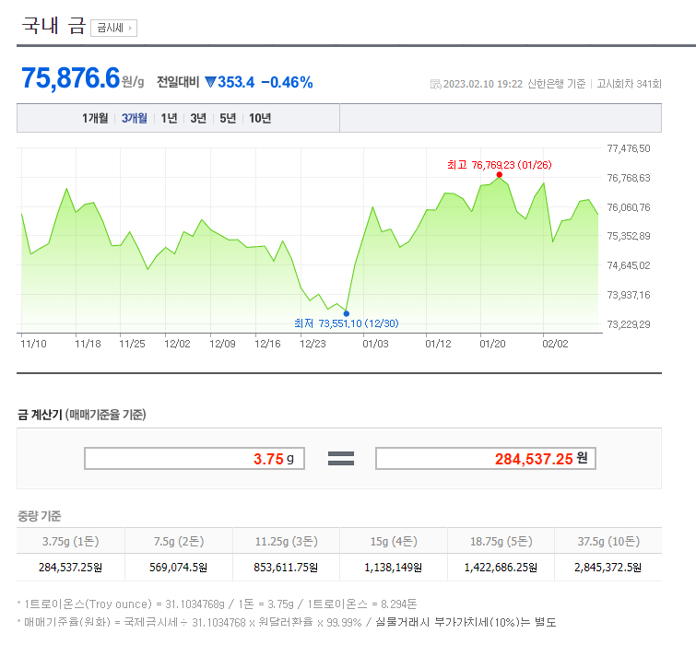Image resolution: width=696 pixels, height=645 pixels.
Task: Click the 최고 76,769.23 (01/26) label
Action: coord(500,165)
